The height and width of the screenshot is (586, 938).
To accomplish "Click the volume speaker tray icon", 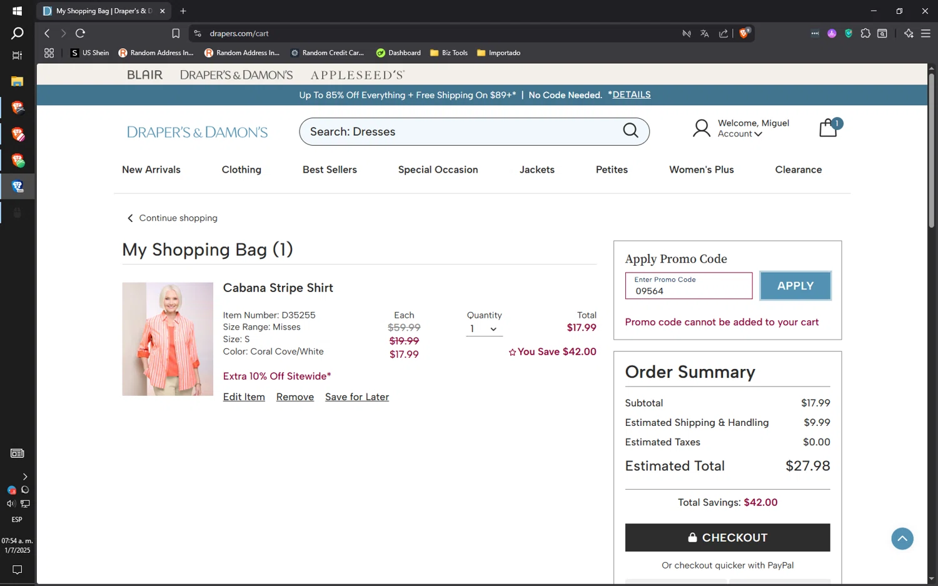I will click(x=11, y=503).
